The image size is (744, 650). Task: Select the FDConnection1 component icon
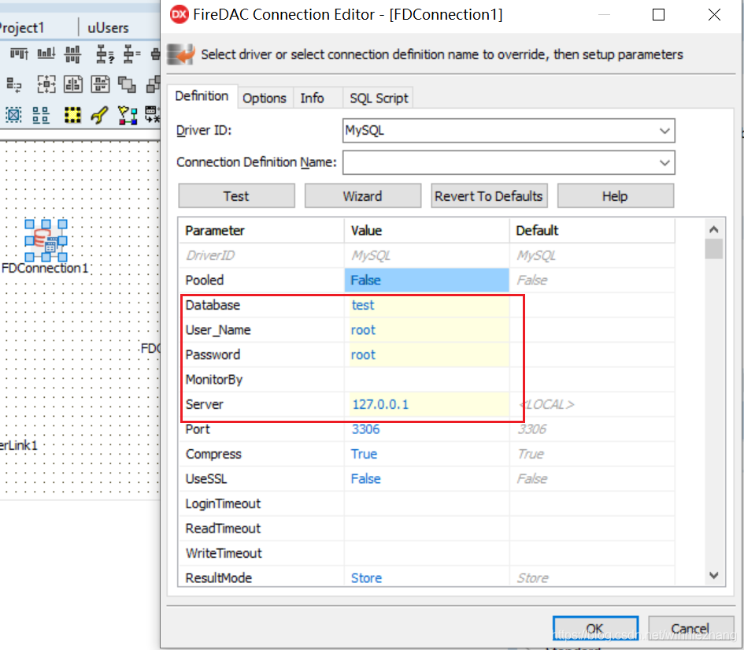pyautogui.click(x=46, y=240)
